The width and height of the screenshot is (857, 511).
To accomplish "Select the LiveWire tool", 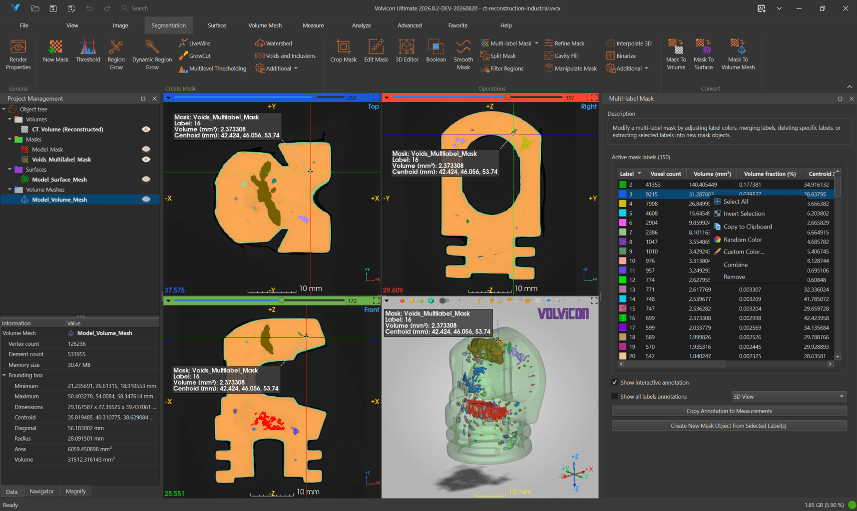I will [195, 43].
